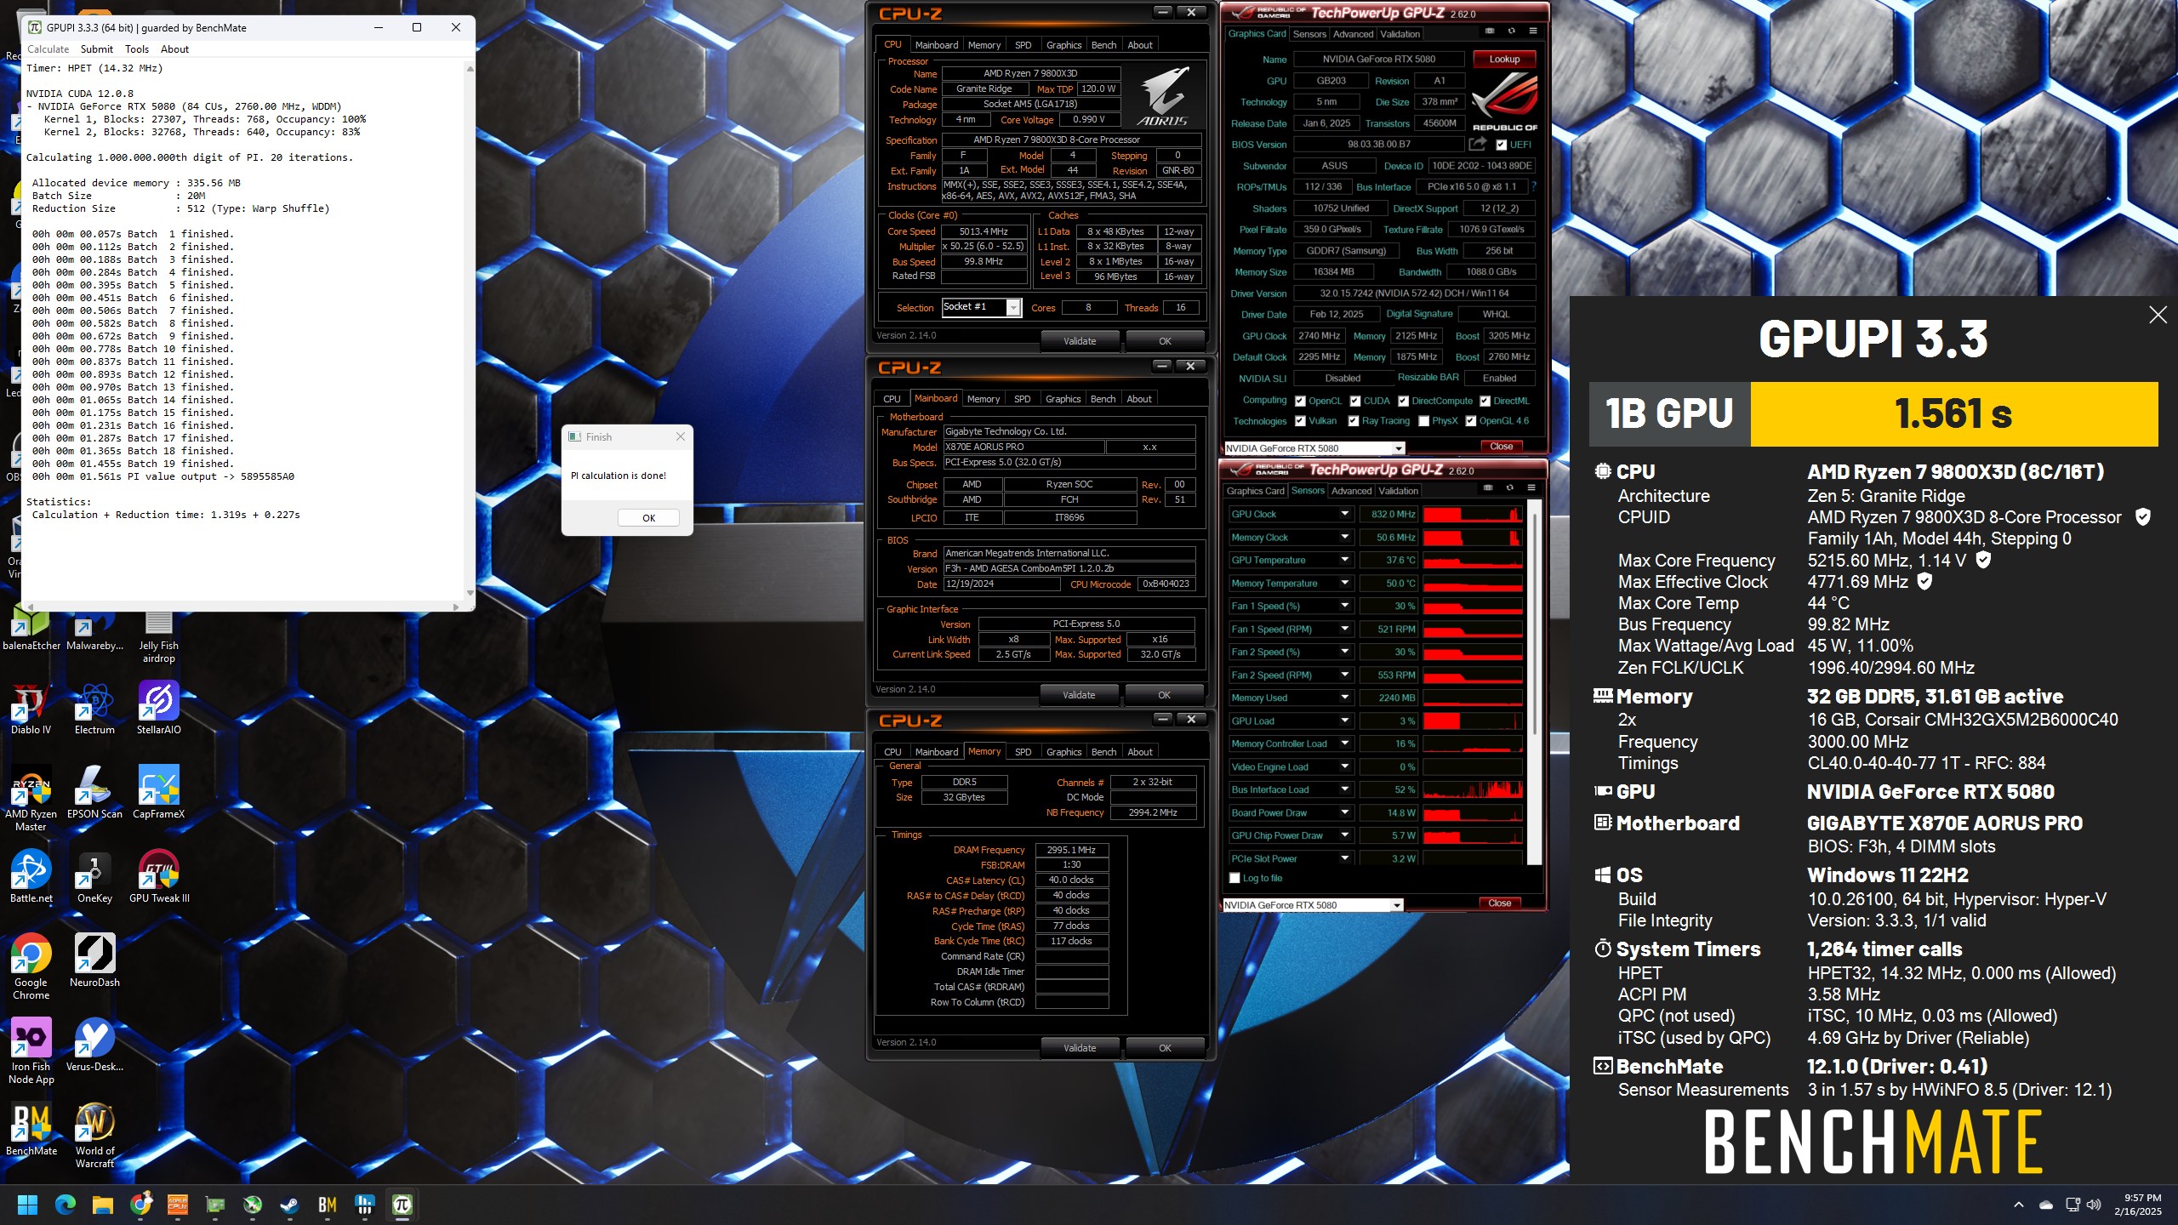Click OK in the CPU-Z Memory window
This screenshot has height=1225, width=2178.
point(1165,1048)
